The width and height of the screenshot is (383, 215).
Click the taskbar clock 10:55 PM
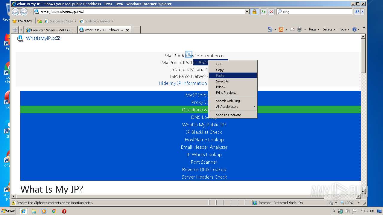tap(367, 211)
